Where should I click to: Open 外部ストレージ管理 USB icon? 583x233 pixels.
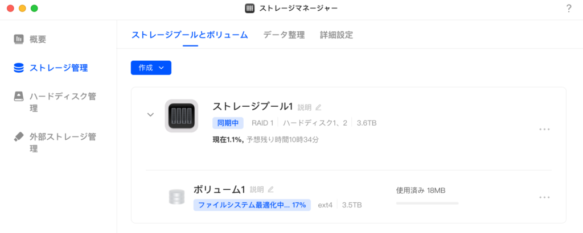(19, 136)
